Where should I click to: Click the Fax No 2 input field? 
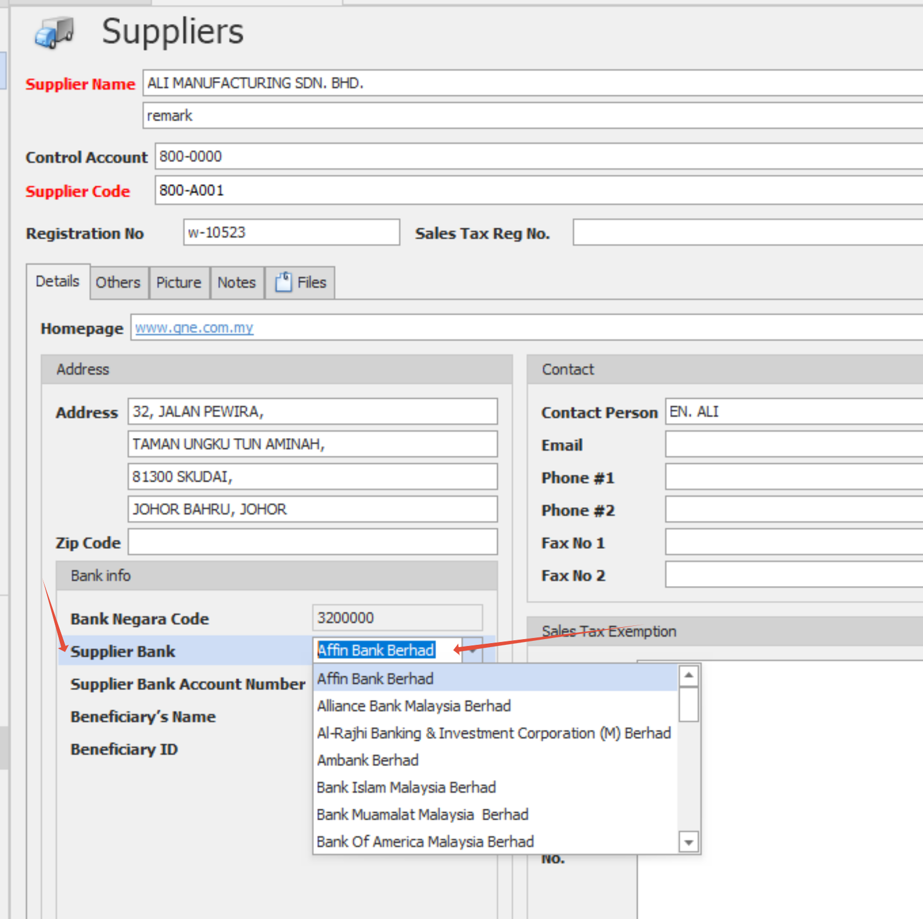[794, 574]
